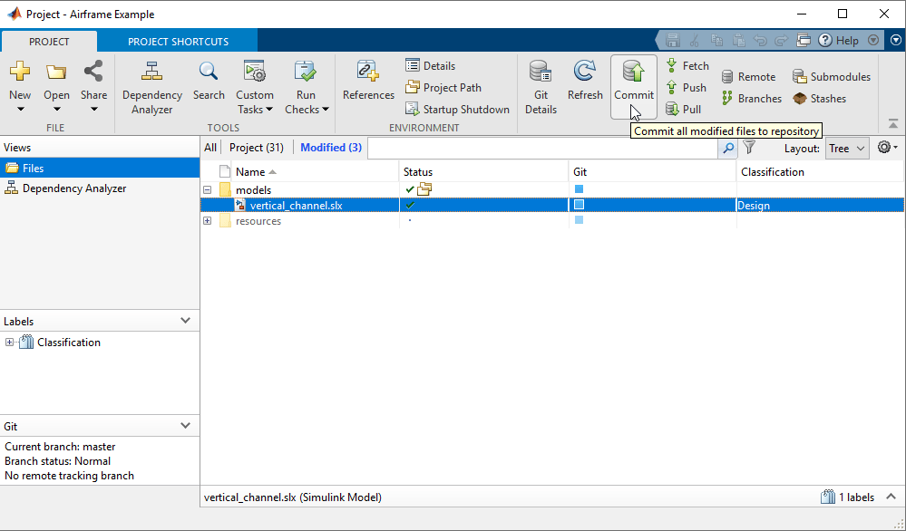This screenshot has height=531, width=906.
Task: Pull changes from remote
Action: (684, 109)
